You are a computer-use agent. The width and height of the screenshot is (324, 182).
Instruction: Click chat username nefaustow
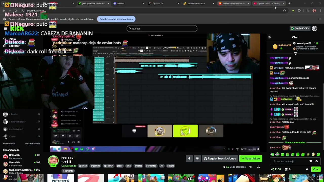tap(287, 99)
